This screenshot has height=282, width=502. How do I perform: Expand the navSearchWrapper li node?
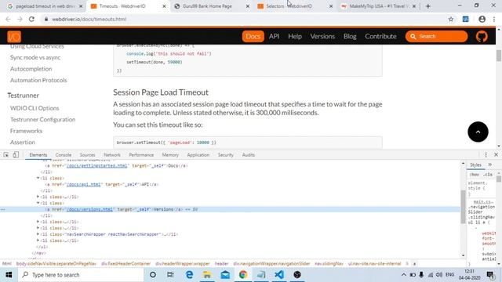point(38,234)
